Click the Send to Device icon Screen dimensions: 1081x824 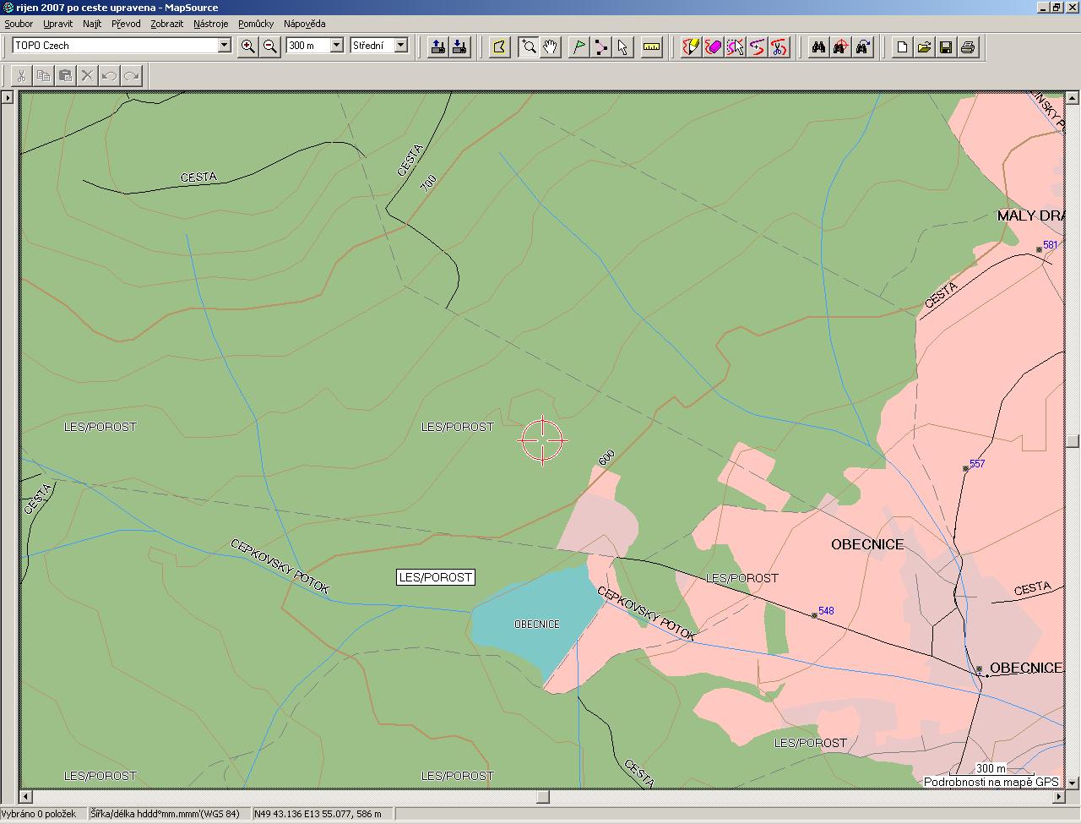point(437,46)
